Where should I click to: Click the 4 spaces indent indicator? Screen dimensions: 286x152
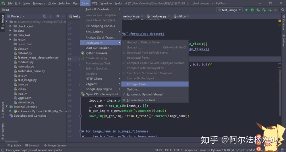click(191, 150)
